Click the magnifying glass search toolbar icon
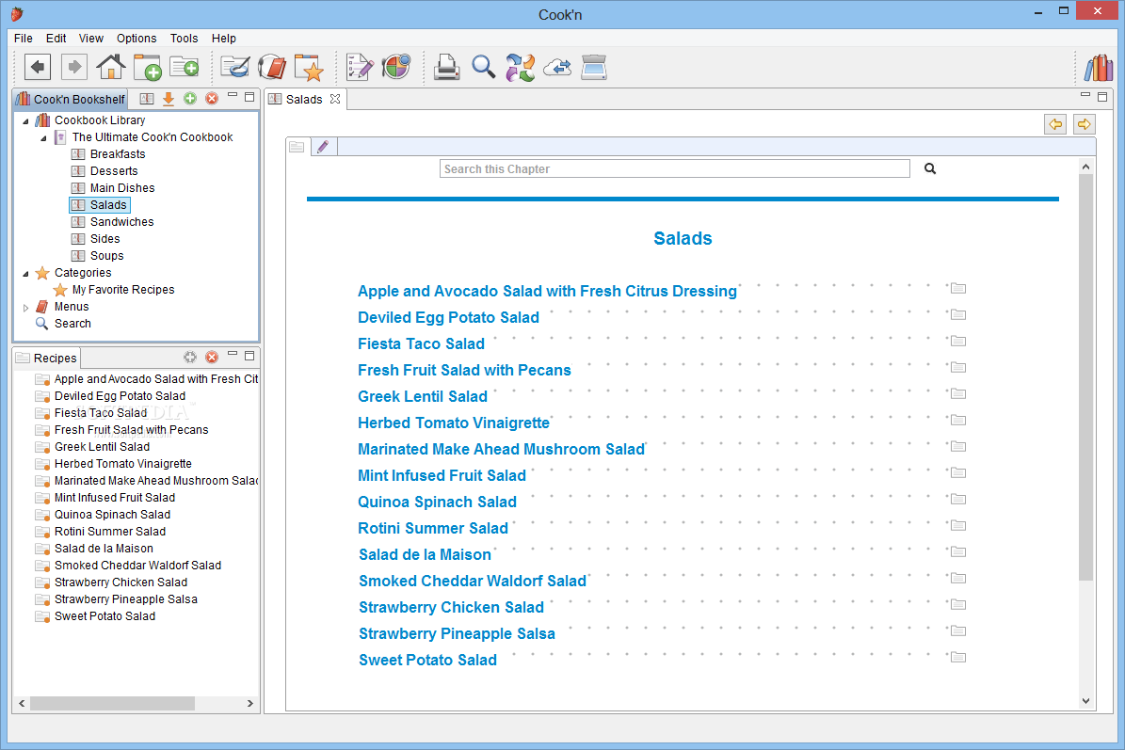The image size is (1125, 750). tap(484, 68)
